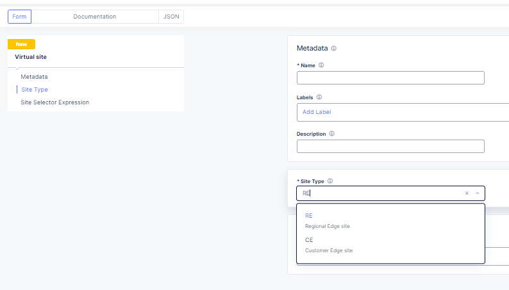This screenshot has width=509, height=290.
Task: Focus the Name input field
Action: [390, 78]
